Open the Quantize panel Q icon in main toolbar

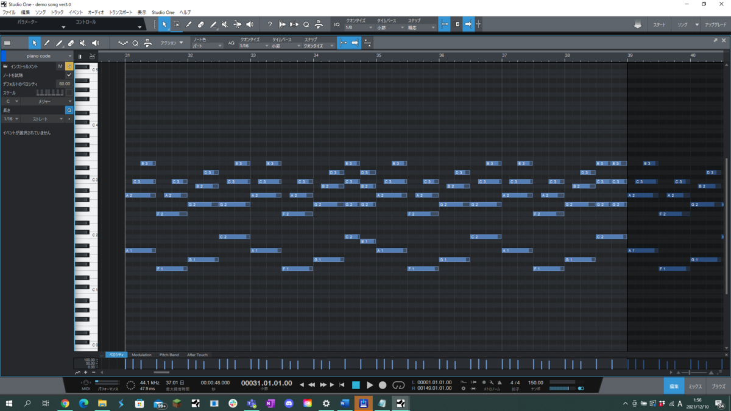click(306, 24)
